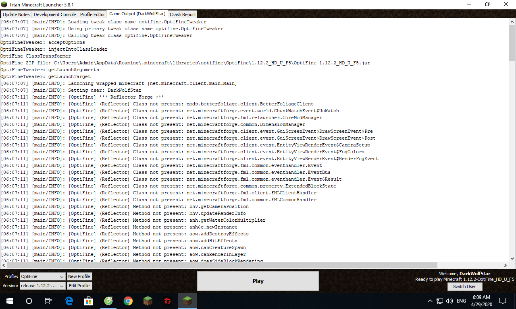View the Crash Report tab
Image resolution: width=516 pixels, height=309 pixels.
click(183, 14)
